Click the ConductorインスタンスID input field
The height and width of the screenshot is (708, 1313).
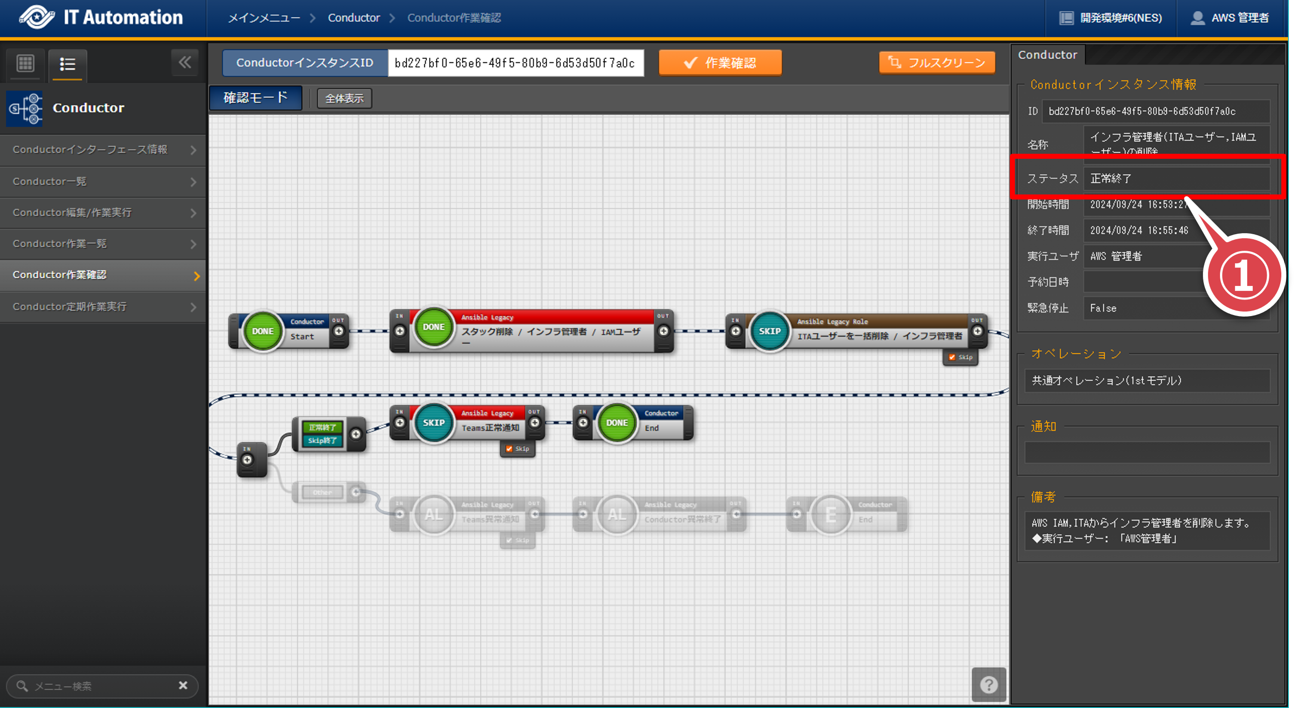[515, 63]
